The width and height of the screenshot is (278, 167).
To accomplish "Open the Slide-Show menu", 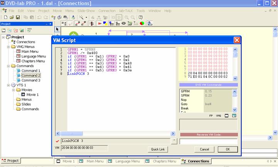I will point(86,11).
